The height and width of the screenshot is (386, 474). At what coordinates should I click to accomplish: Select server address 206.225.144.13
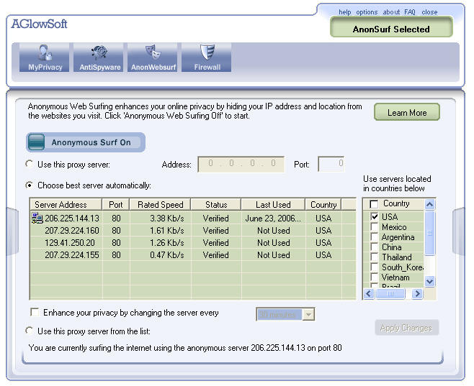click(72, 218)
